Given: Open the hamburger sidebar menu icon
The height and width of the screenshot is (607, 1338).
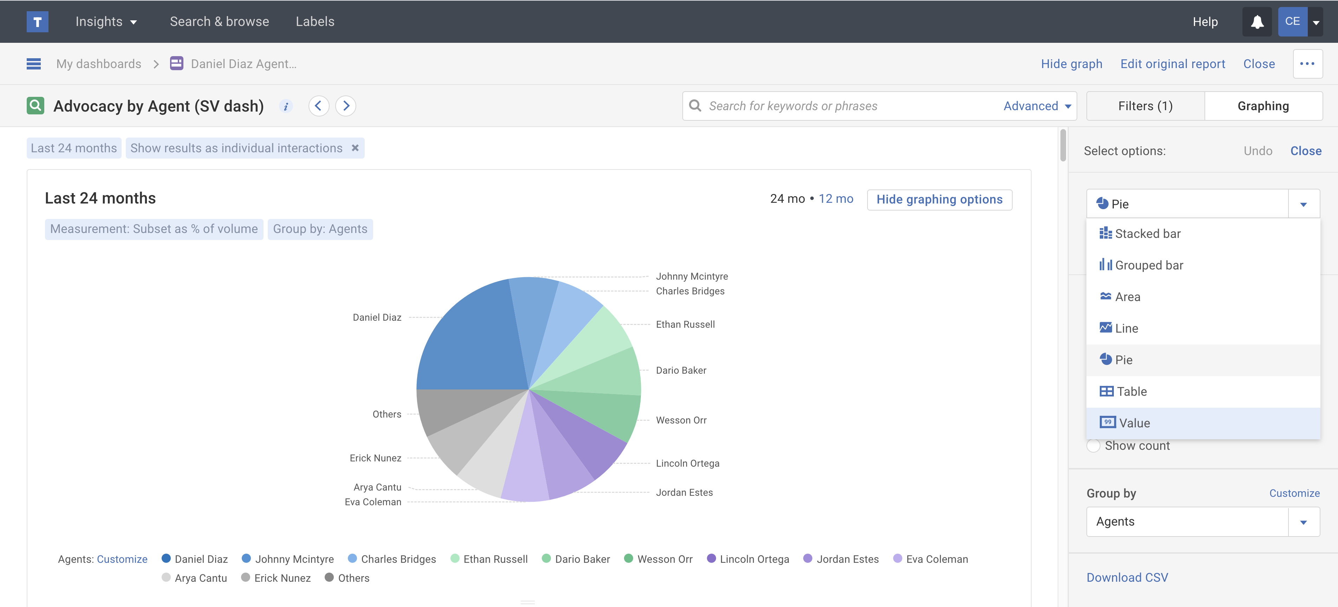Looking at the screenshot, I should pos(34,64).
